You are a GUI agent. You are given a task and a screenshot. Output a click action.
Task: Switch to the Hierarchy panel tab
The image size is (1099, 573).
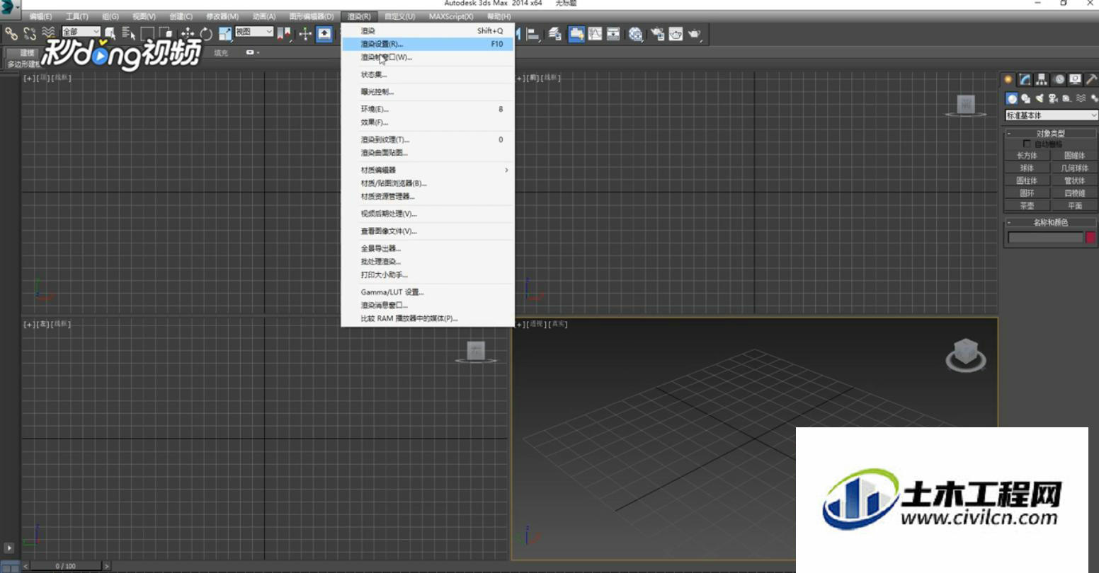point(1041,79)
